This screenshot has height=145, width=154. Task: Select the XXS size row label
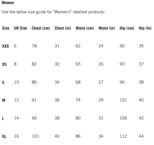pos(5,46)
